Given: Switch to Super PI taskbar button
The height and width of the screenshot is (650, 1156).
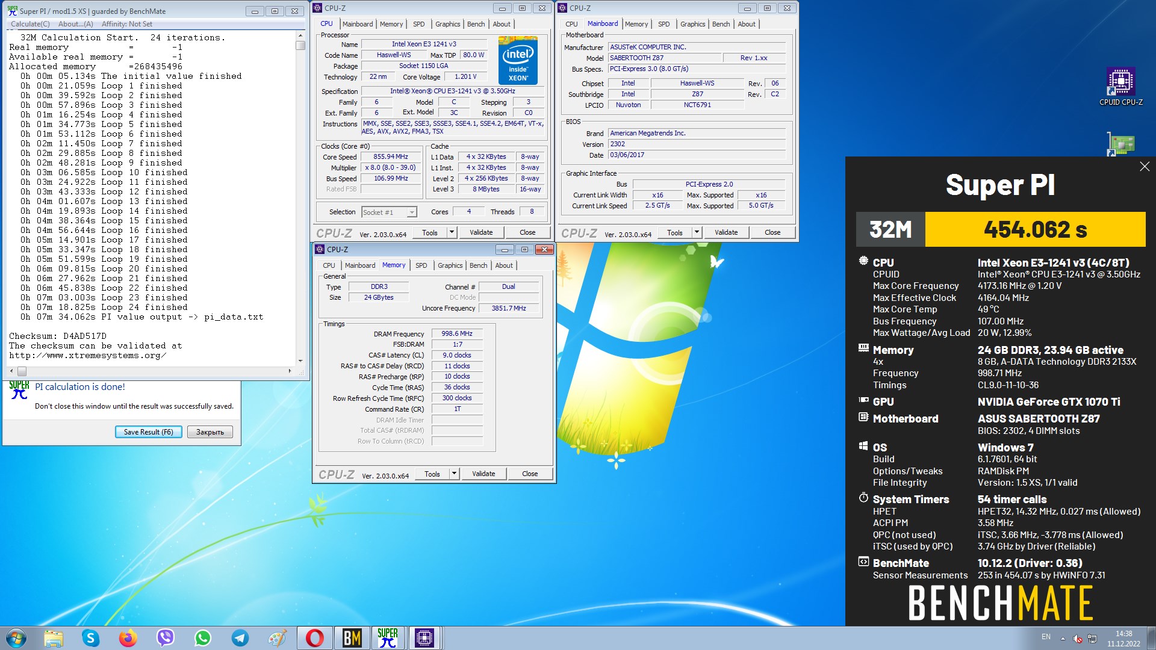Looking at the screenshot, I should coord(388,638).
